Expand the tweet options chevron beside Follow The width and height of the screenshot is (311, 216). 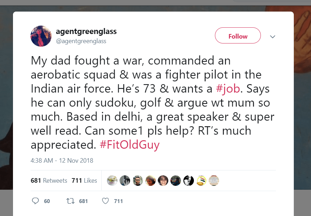pyautogui.click(x=272, y=36)
